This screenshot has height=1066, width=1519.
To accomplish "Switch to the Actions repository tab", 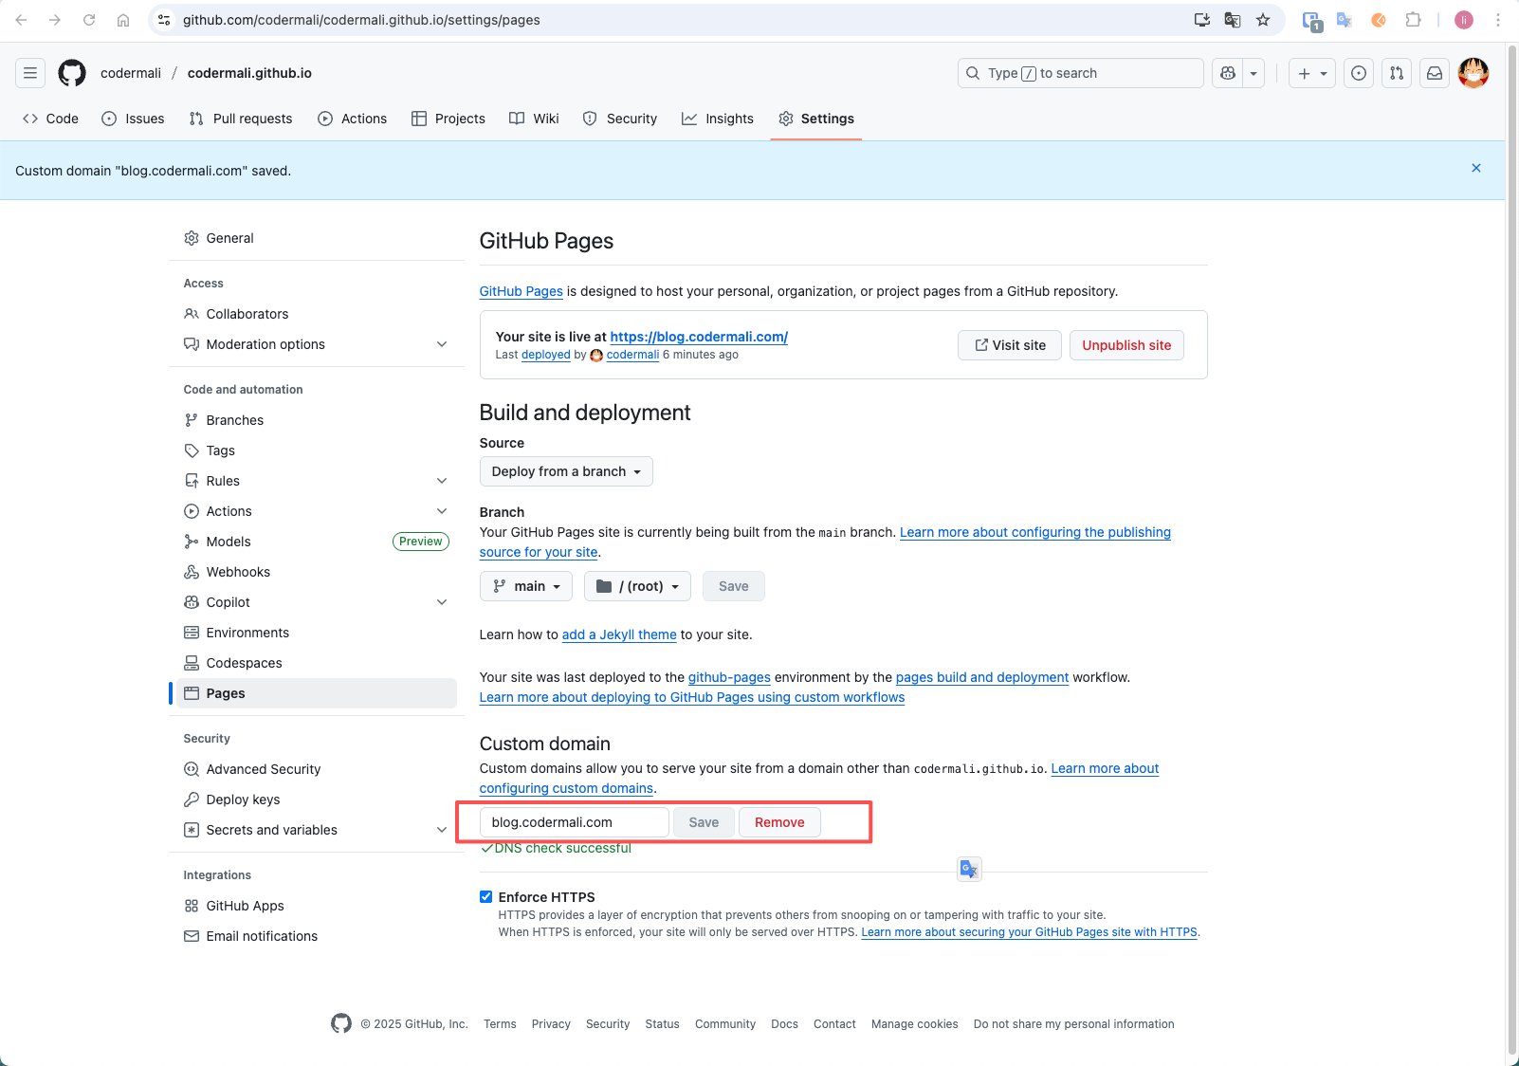I will [x=353, y=119].
